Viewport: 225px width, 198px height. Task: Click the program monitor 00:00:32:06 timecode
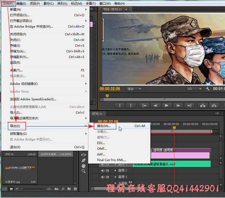[110, 88]
